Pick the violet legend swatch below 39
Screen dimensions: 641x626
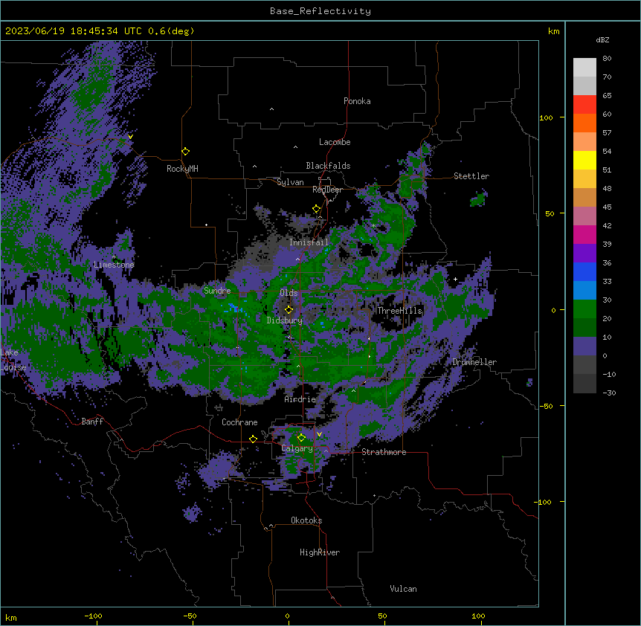584,254
